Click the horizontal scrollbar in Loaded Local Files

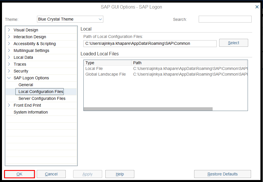[x=148, y=109]
